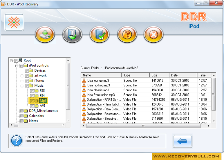Click the Save recovered files toolbar icon
The height and width of the screenshot is (160, 224).
pyautogui.click(x=45, y=34)
